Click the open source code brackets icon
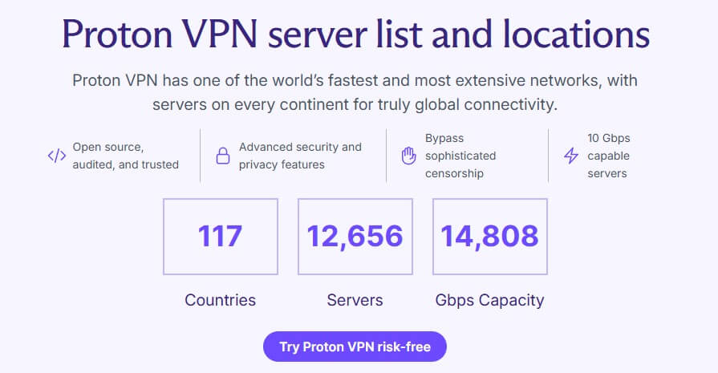 [56, 156]
